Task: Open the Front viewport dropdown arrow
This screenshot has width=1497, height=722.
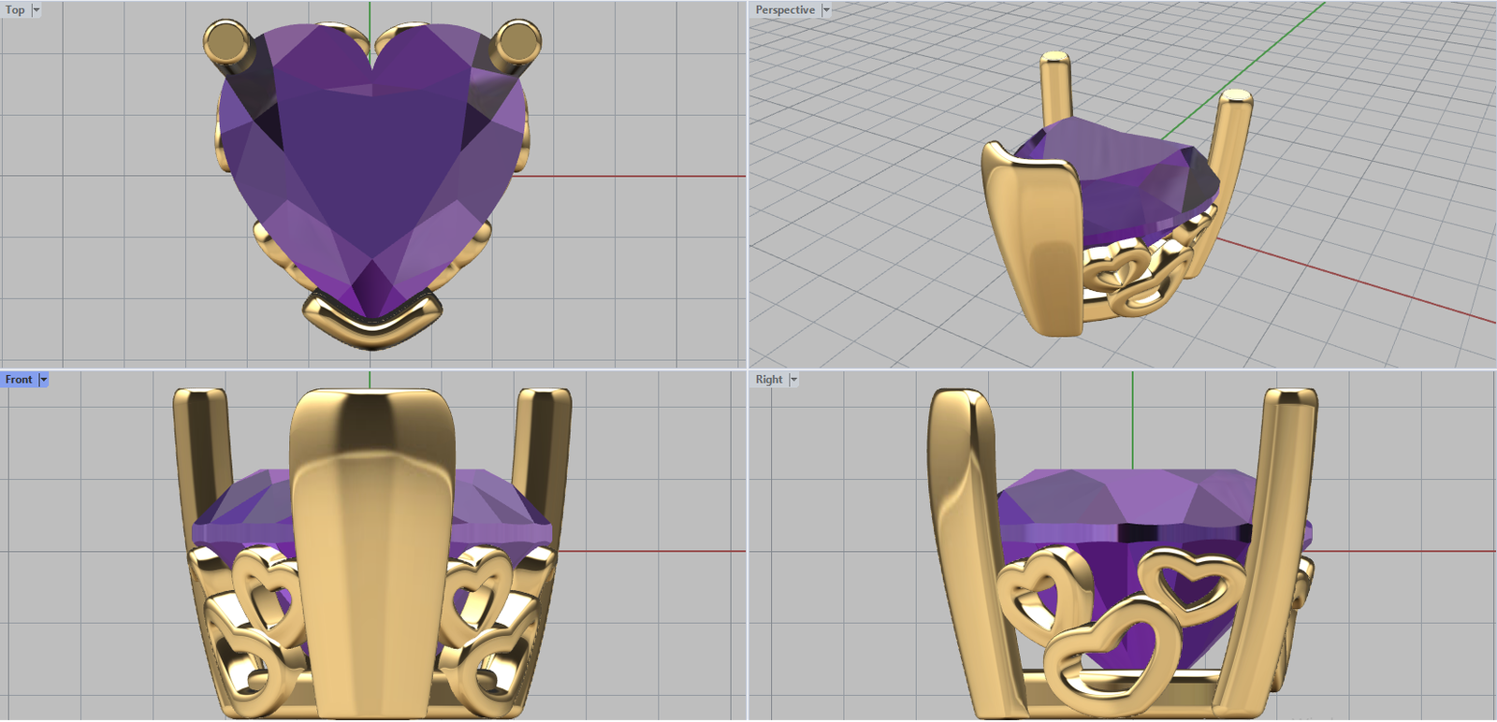Action: [x=43, y=380]
